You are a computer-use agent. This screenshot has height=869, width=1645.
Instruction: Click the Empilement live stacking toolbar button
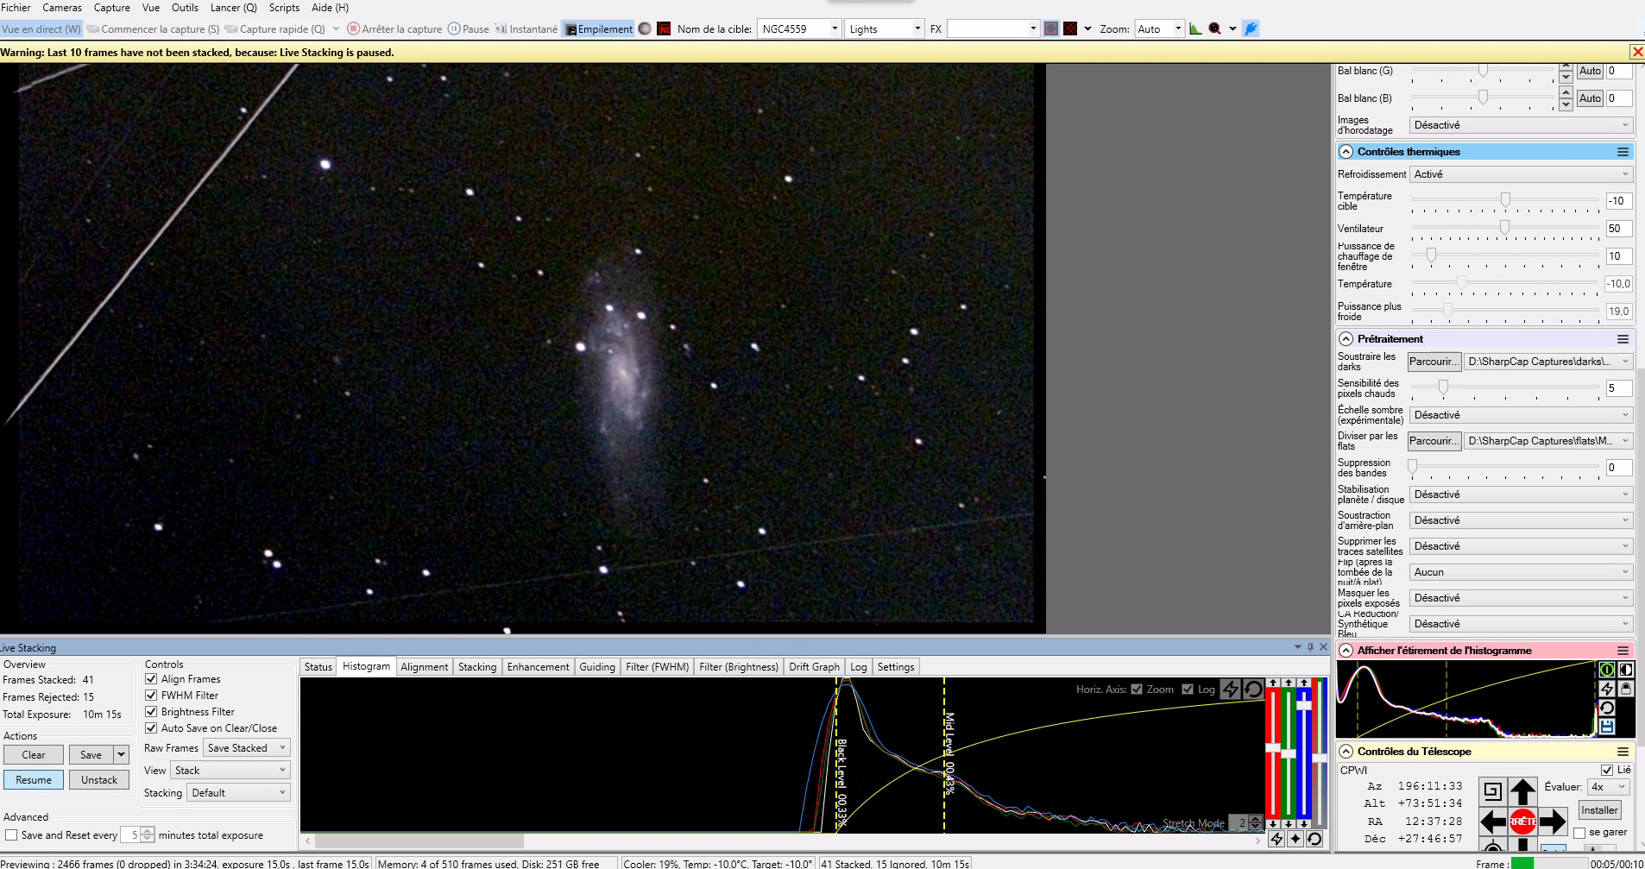click(599, 28)
